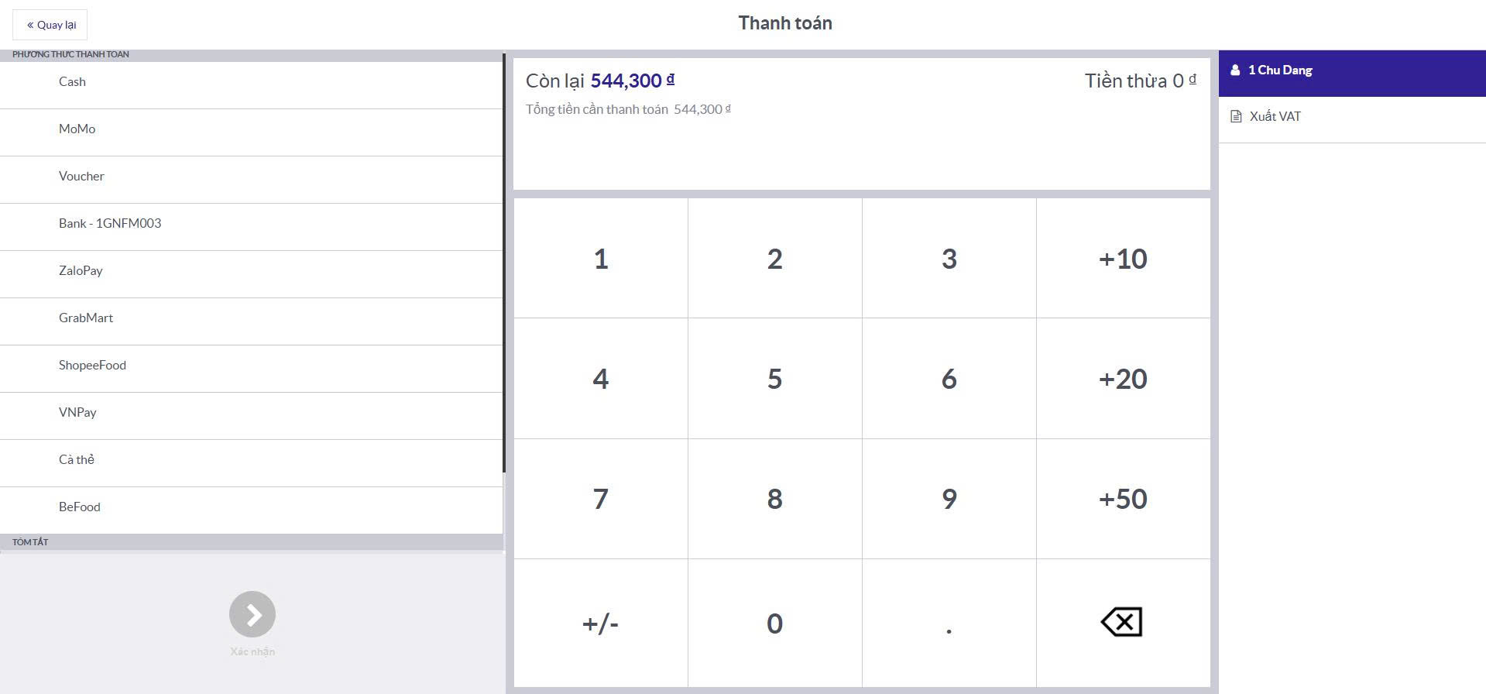Viewport: 1486px width, 694px height.
Task: Choose Cash payment method
Action: (73, 82)
